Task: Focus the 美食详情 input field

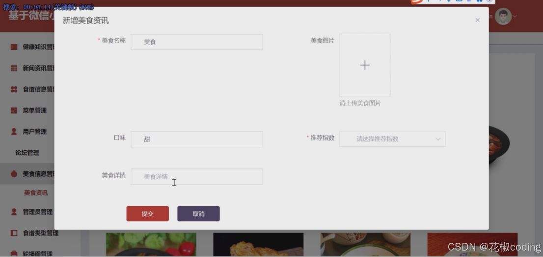Action: [197, 177]
